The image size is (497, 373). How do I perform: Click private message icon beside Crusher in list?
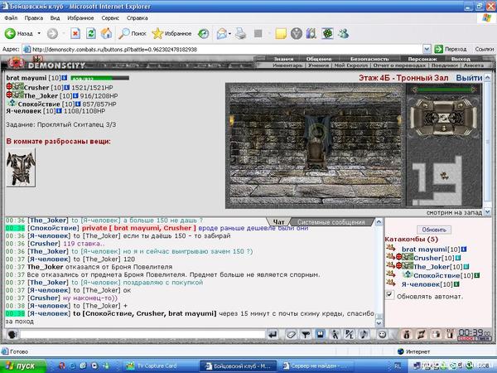click(392, 258)
